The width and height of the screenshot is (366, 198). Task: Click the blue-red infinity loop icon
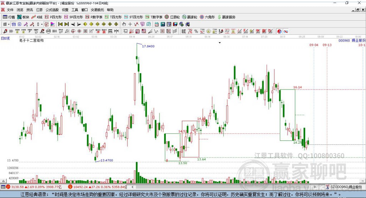(286, 31)
